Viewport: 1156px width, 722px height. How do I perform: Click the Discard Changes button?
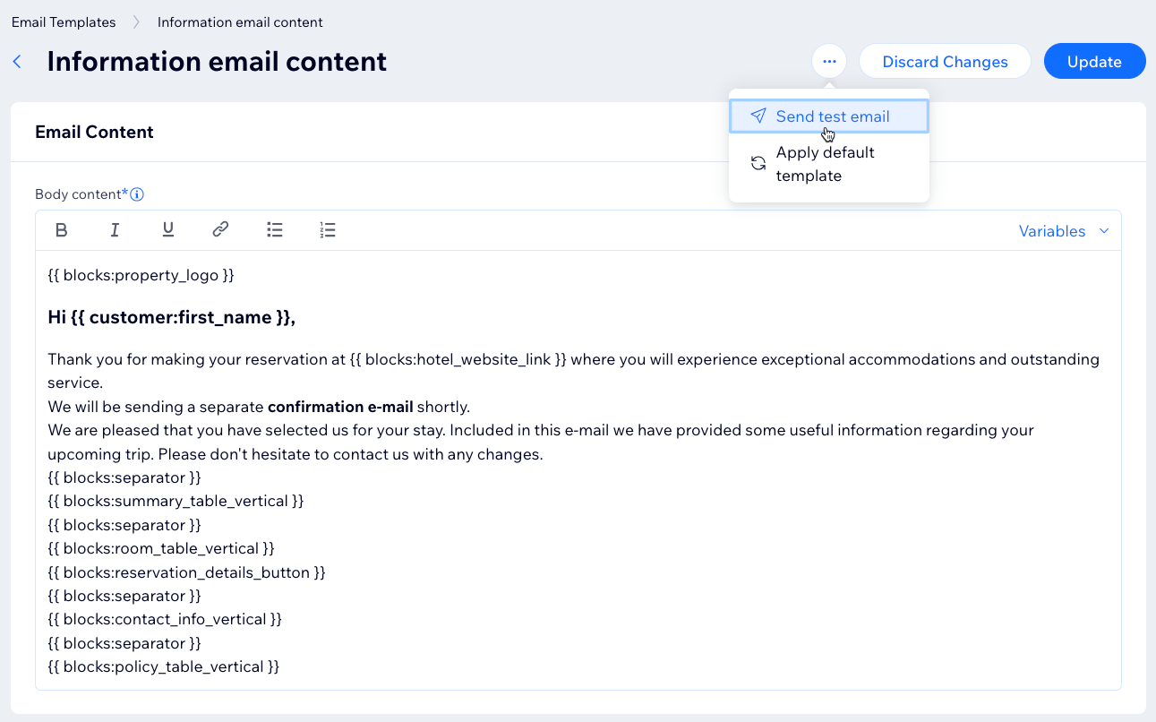point(945,62)
